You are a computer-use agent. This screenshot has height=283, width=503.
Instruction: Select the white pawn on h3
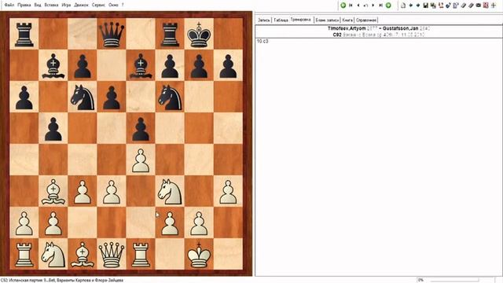coord(228,191)
